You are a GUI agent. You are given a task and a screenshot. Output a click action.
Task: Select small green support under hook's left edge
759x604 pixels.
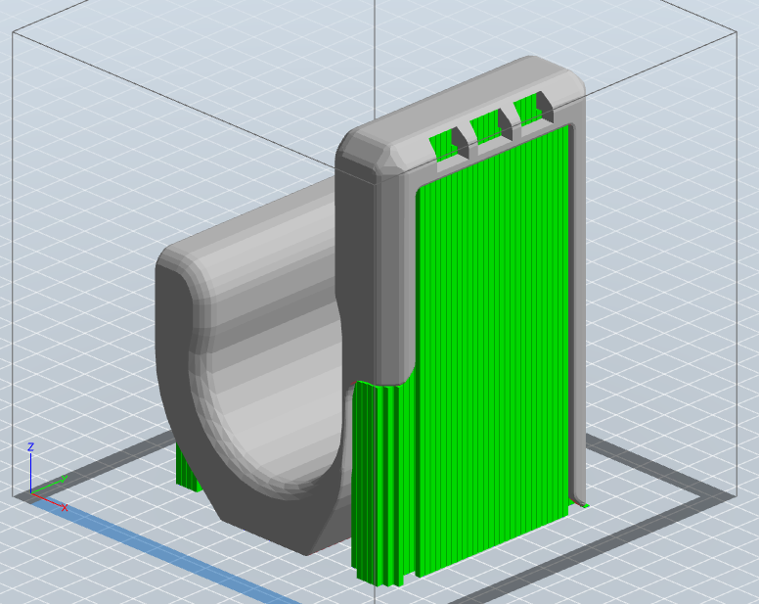[x=188, y=470]
